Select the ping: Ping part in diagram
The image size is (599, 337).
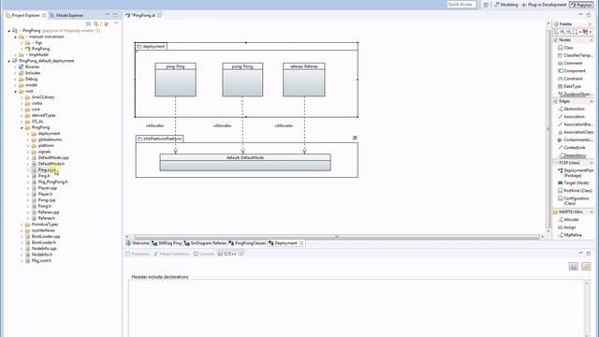(175, 80)
